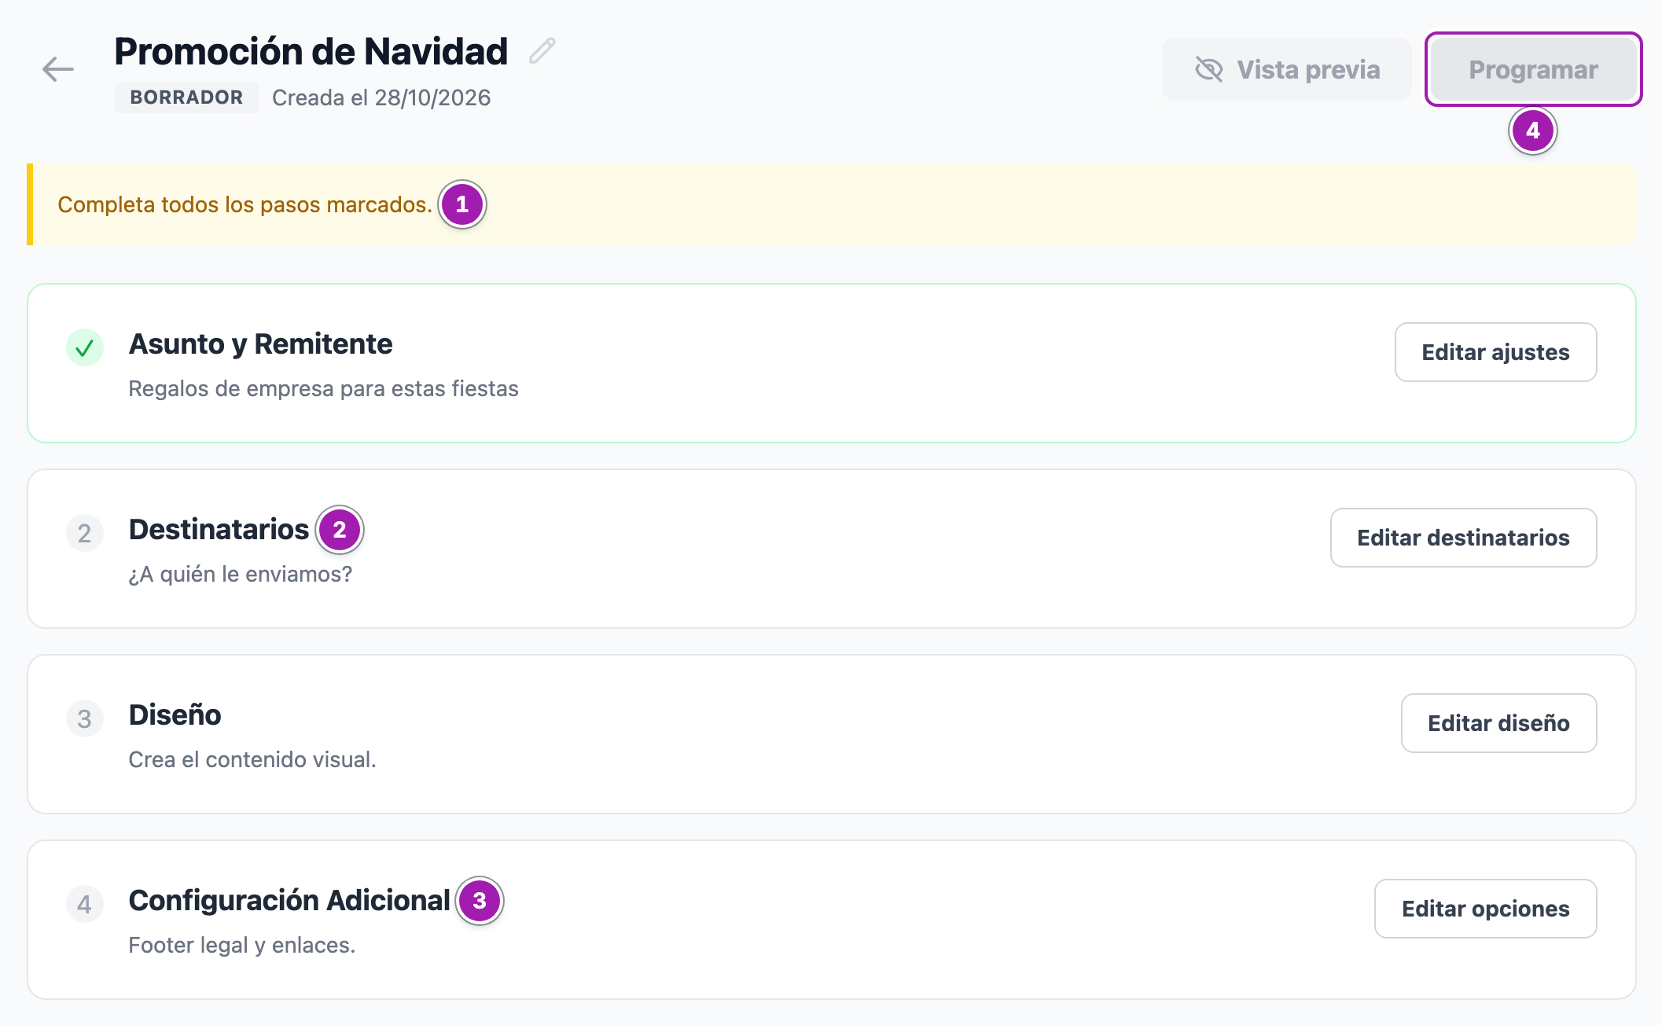The height and width of the screenshot is (1025, 1662).
Task: Select annotation marker 2 beside Destinatarios
Action: [340, 530]
